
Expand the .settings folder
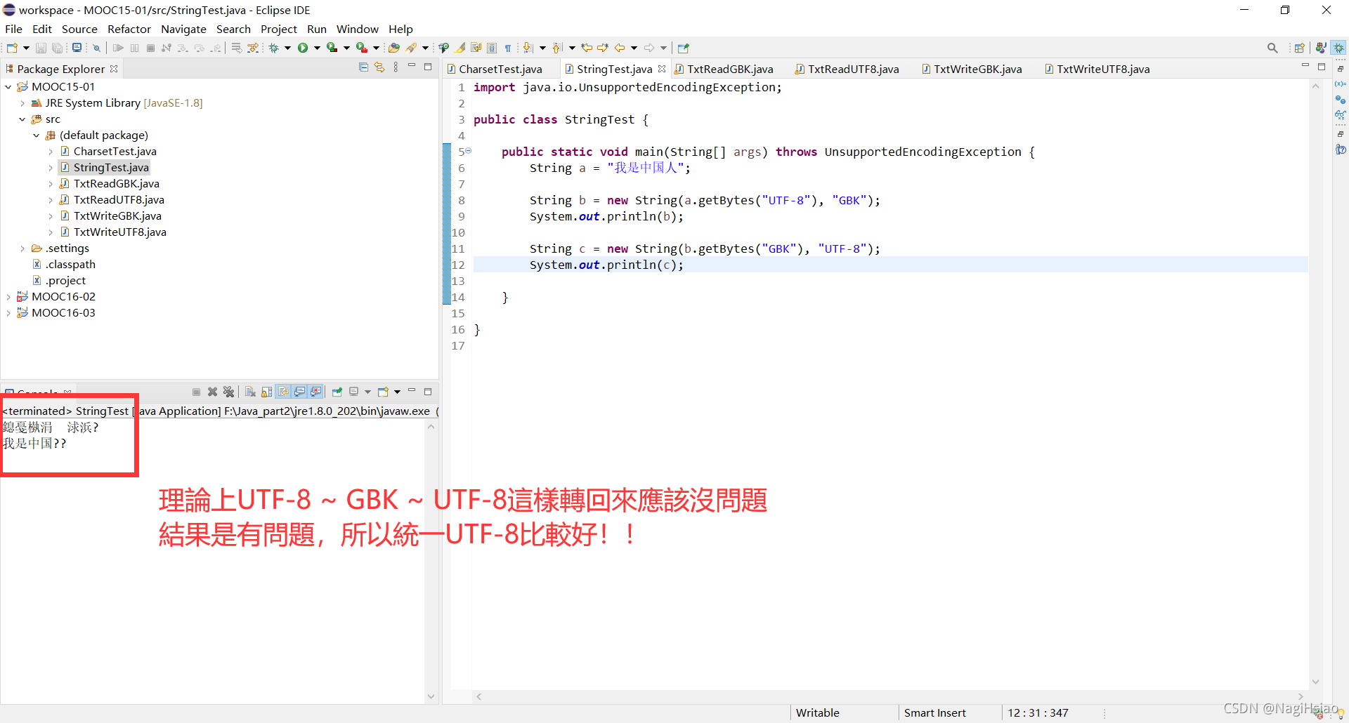tap(22, 248)
